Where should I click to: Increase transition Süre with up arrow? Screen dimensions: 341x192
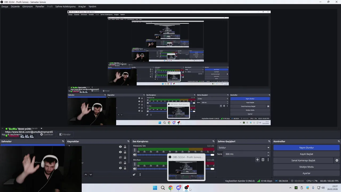point(268,153)
